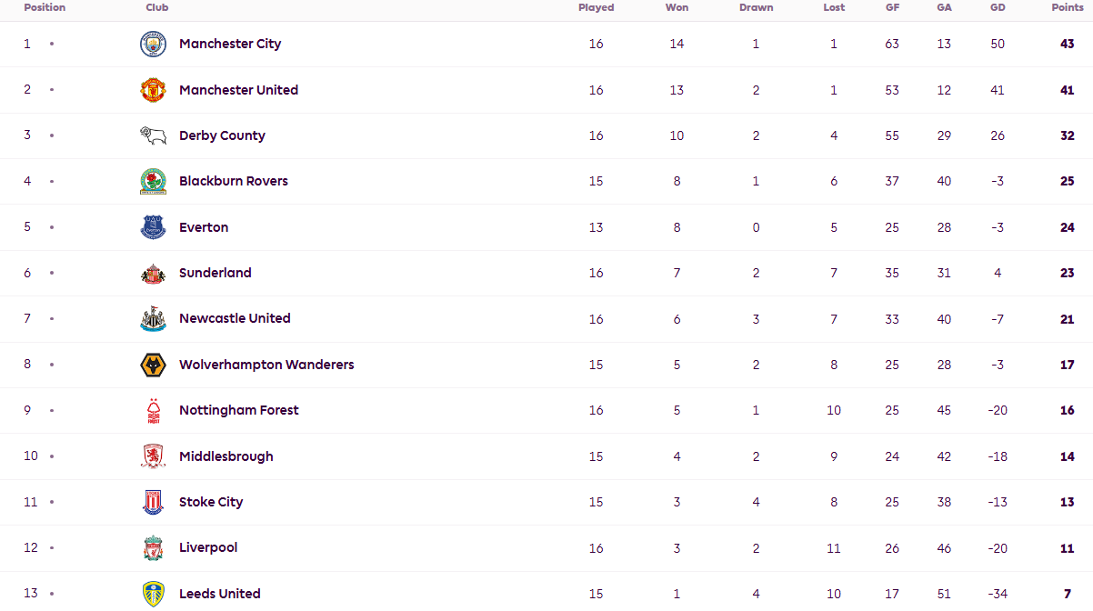Click the Sunderland club crest
This screenshot has width=1093, height=611.
153,273
